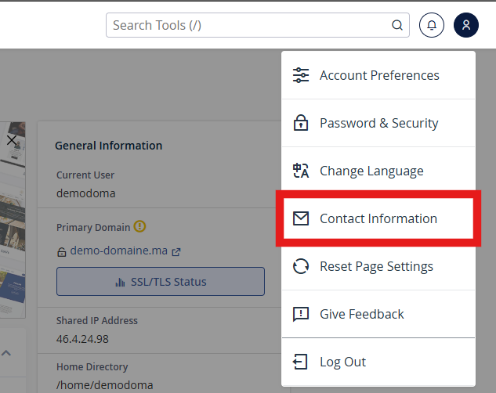Click the Reset Page Settings refresh icon

(x=301, y=266)
